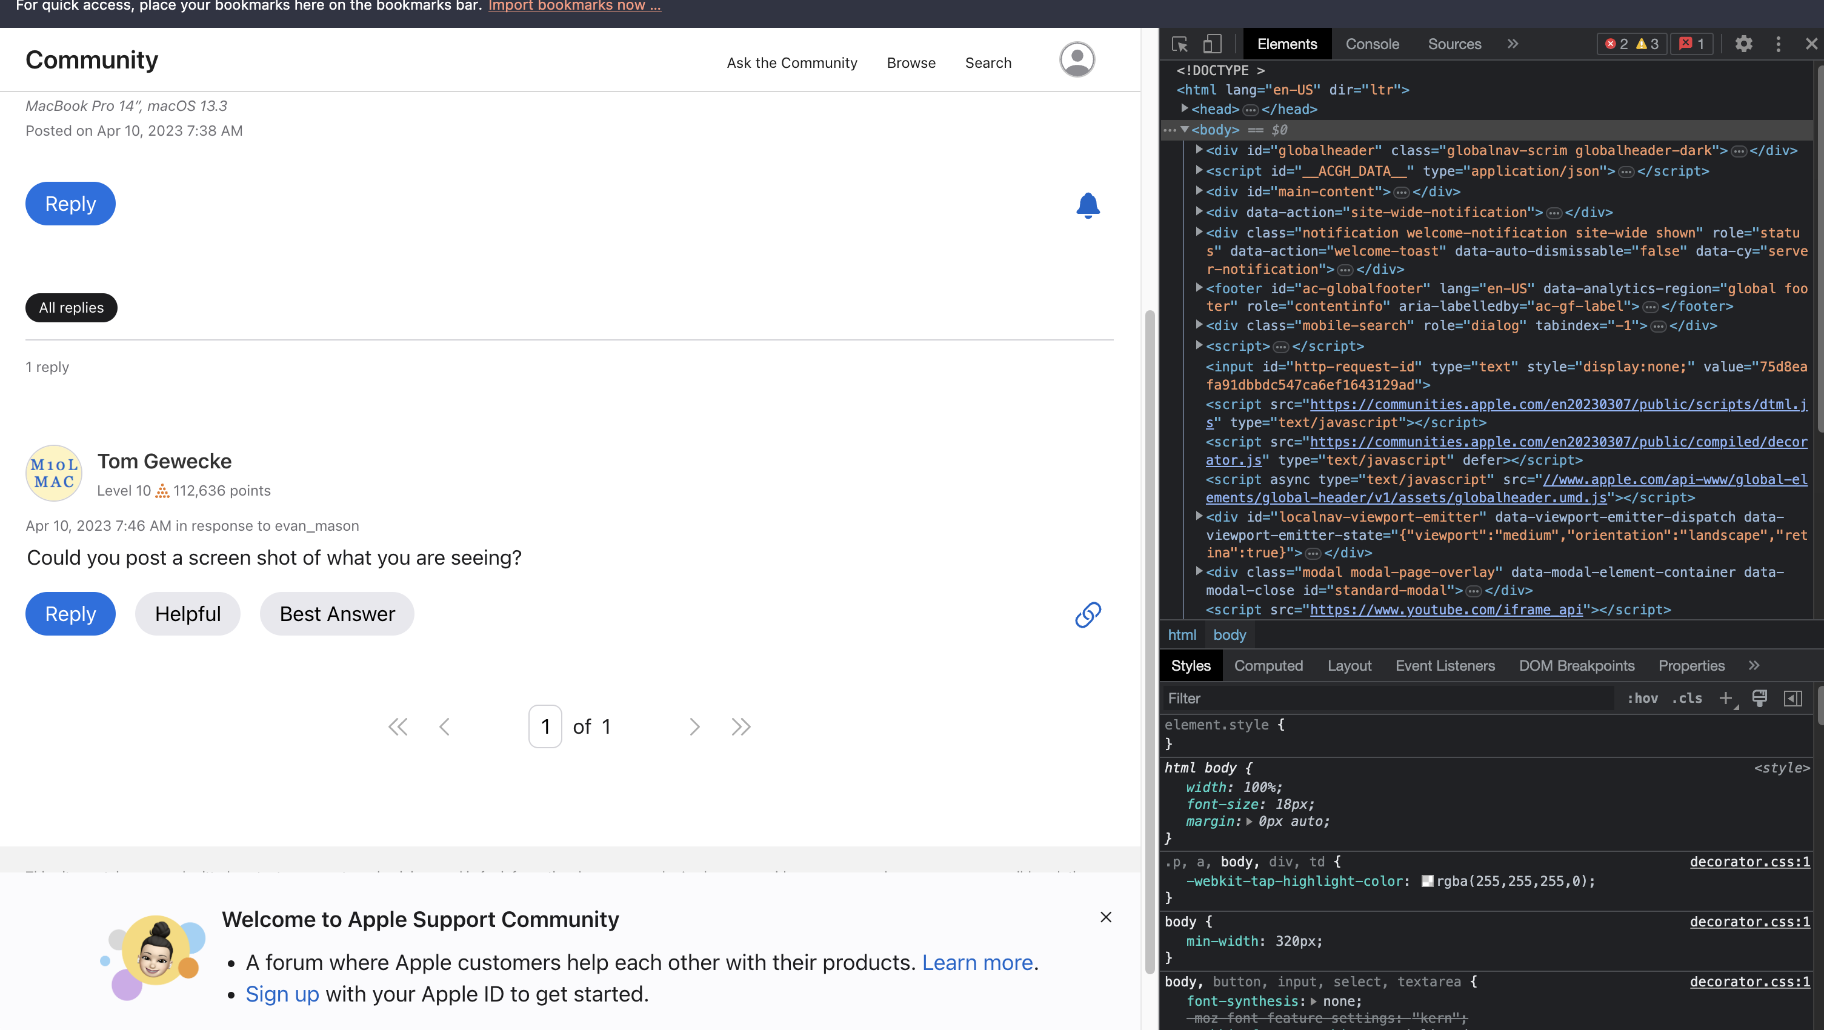Toggle the computed styles sidebar icon
The height and width of the screenshot is (1030, 1824).
(x=1793, y=698)
